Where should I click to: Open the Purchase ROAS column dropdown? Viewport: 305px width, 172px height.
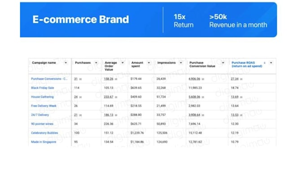[271, 63]
